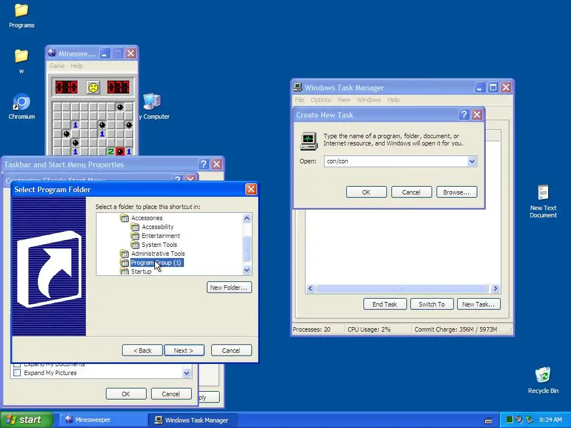The height and width of the screenshot is (428, 571).
Task: Click the Minesweeper sad face reset button
Action: [x=93, y=87]
